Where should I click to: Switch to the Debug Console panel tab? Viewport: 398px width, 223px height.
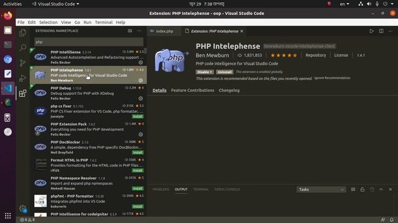(227, 190)
